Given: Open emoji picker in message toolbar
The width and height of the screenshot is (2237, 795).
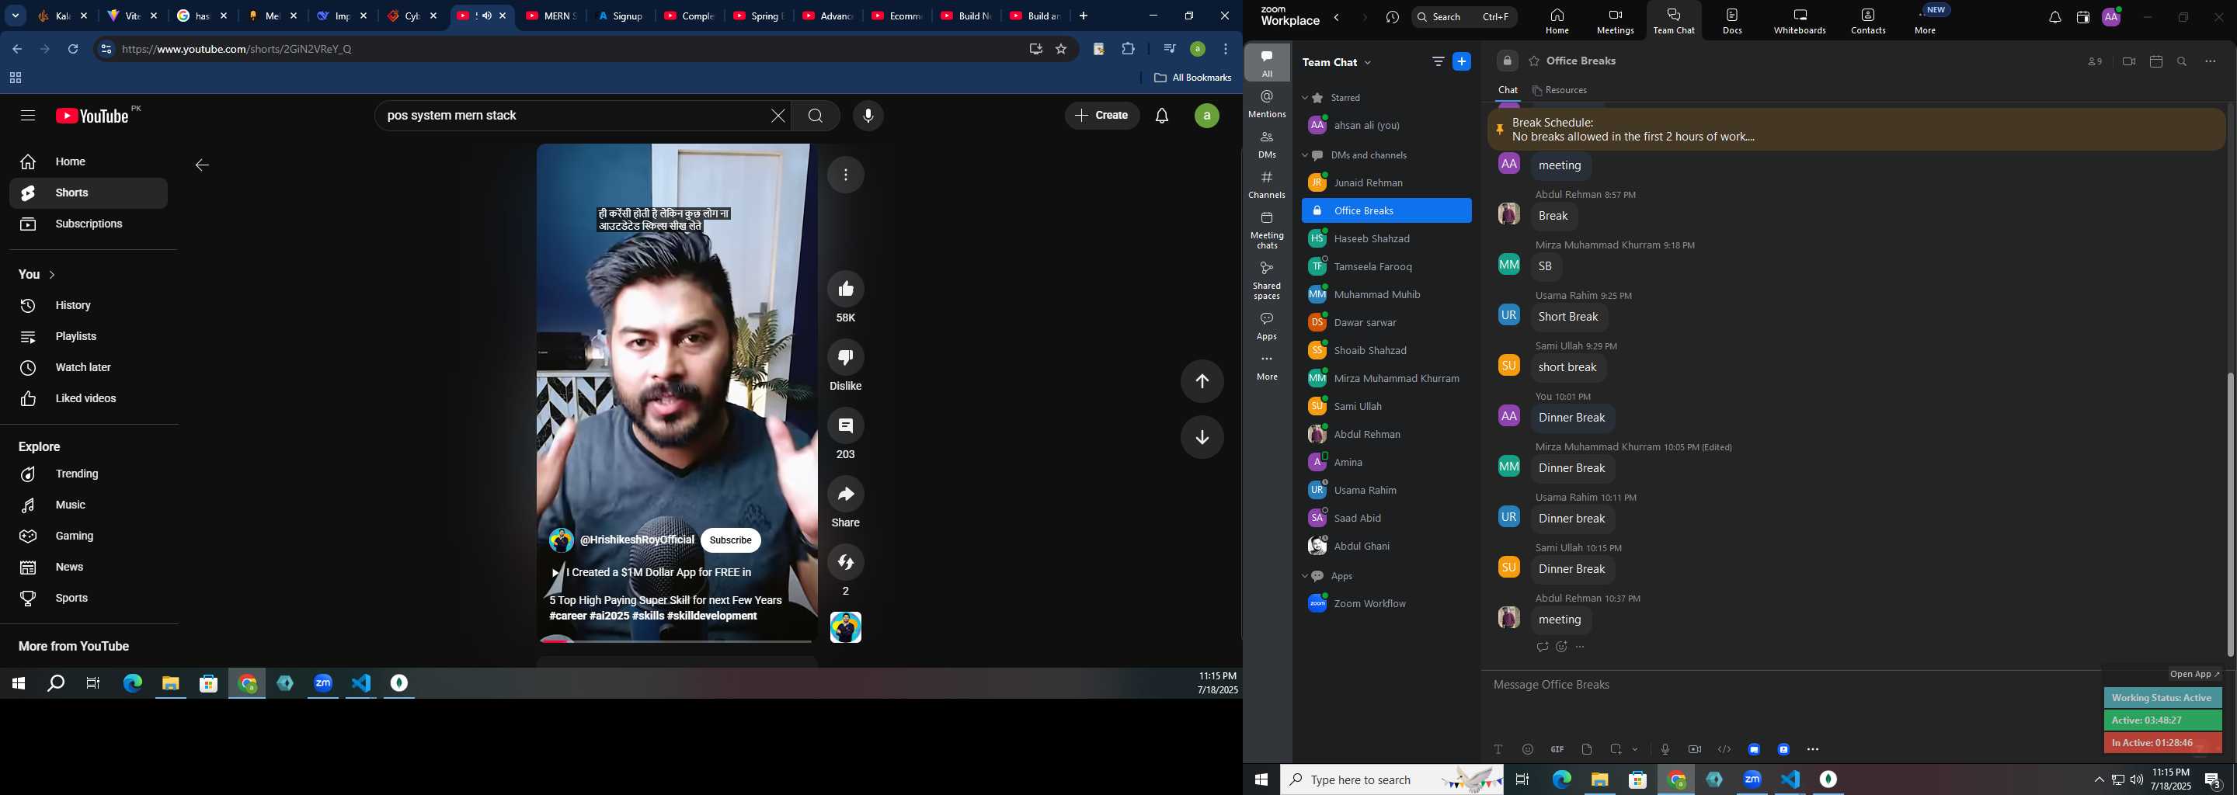Looking at the screenshot, I should [1528, 749].
